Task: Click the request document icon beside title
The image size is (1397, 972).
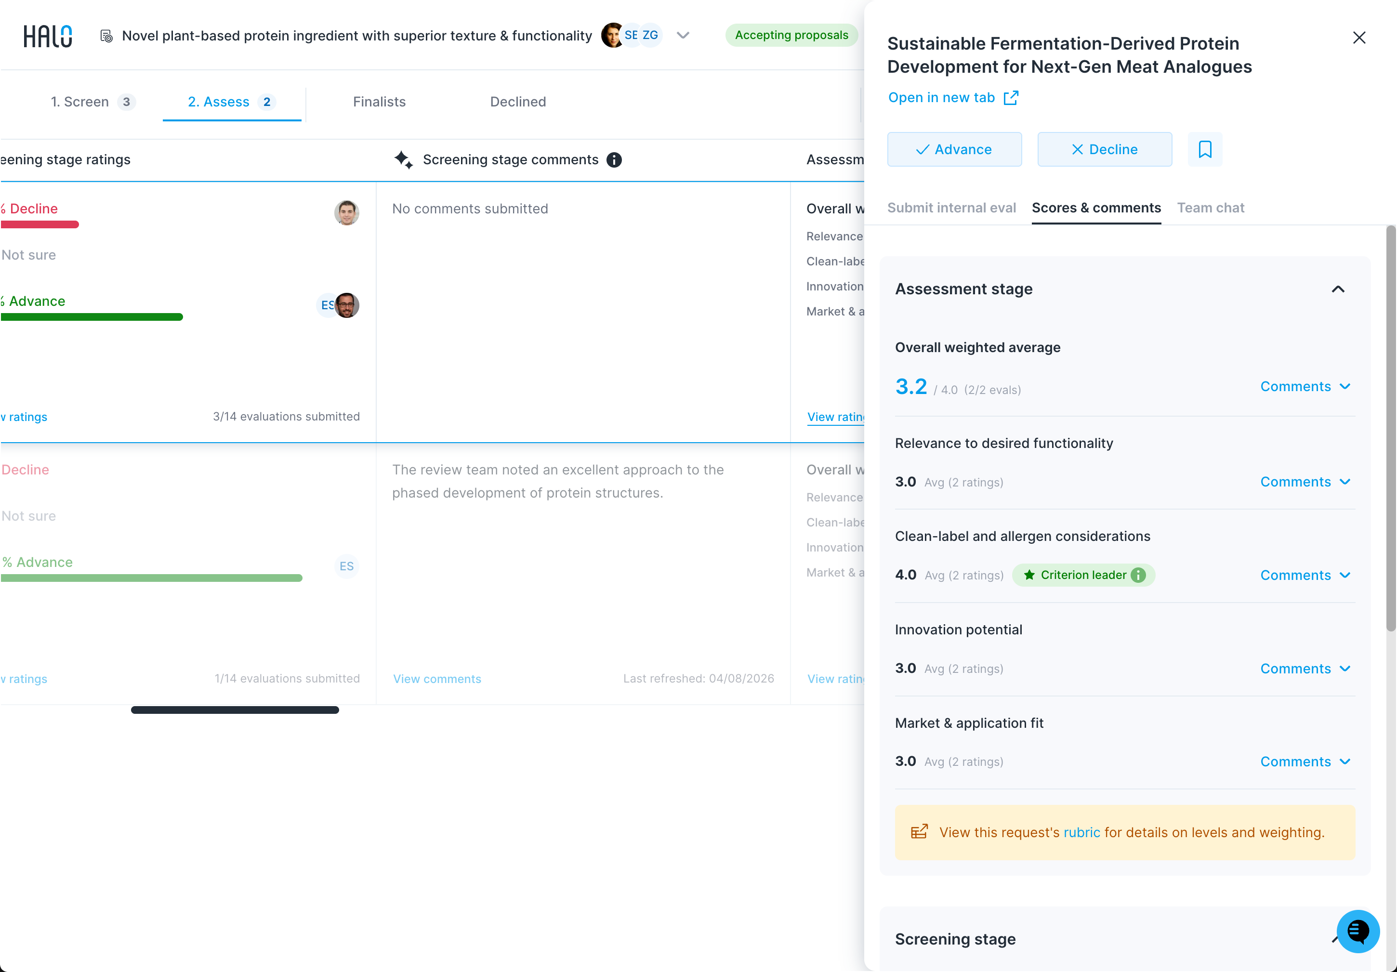Action: coord(106,36)
